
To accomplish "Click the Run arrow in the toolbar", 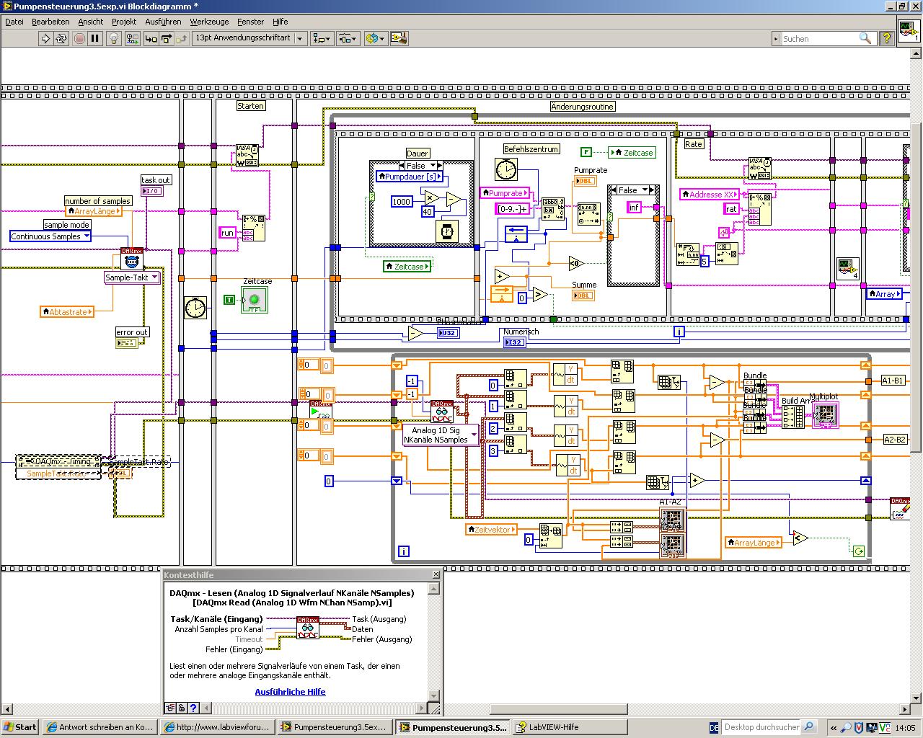I will click(45, 39).
